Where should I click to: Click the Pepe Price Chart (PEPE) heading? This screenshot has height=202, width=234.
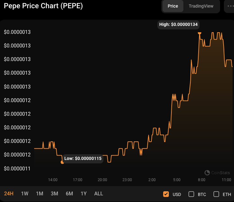point(43,6)
